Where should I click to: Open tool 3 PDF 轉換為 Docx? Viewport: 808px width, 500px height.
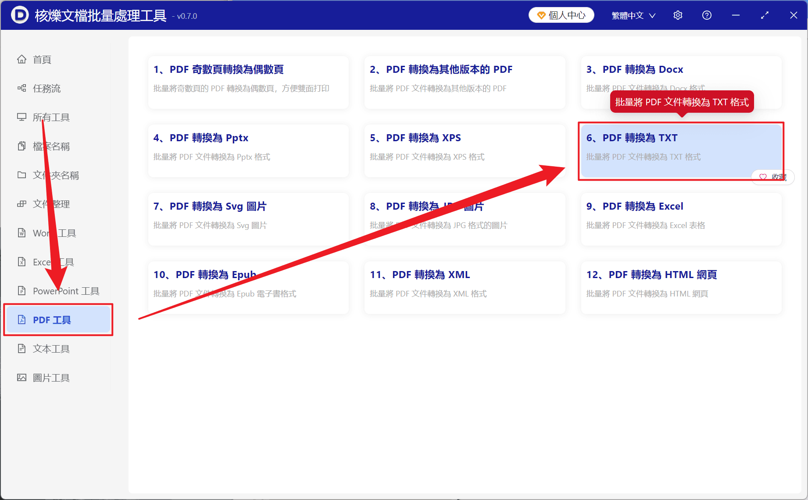[681, 82]
